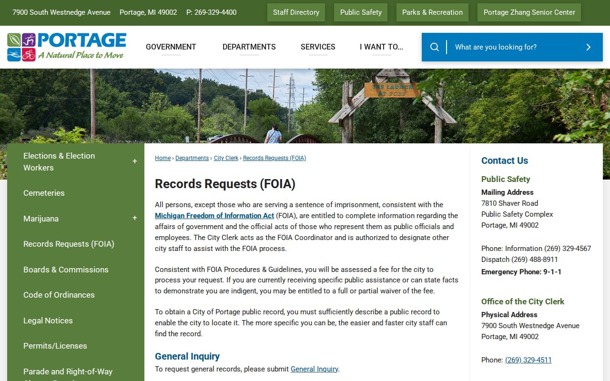Open Parks & Recreation button

432,12
